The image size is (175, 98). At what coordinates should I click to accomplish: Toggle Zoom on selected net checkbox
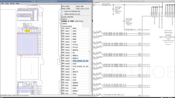point(63,11)
